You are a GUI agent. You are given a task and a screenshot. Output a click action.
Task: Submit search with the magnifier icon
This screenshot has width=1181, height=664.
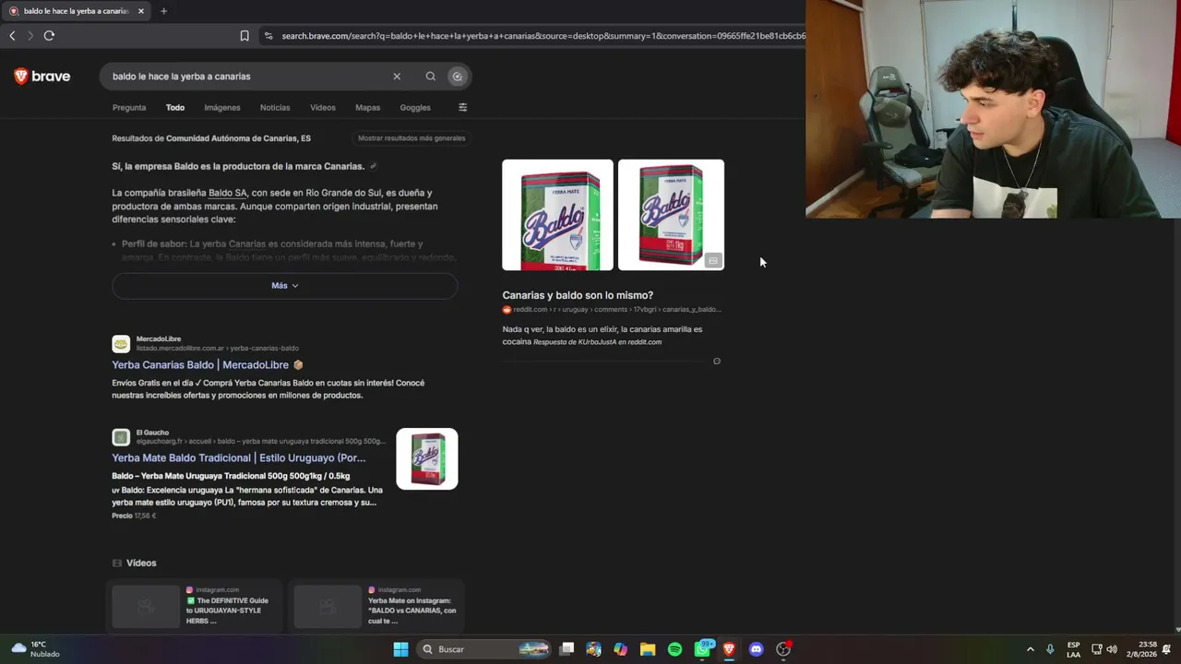[430, 77]
